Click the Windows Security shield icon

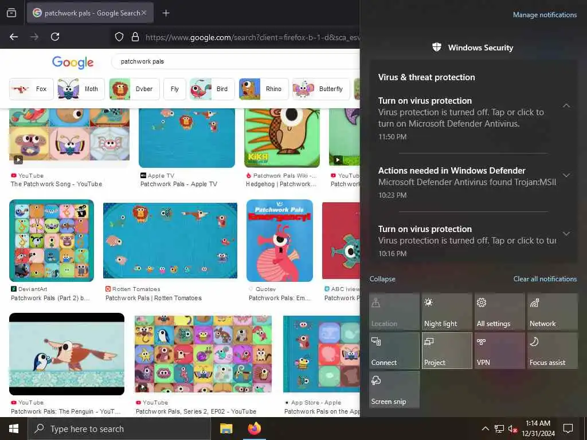tap(436, 47)
